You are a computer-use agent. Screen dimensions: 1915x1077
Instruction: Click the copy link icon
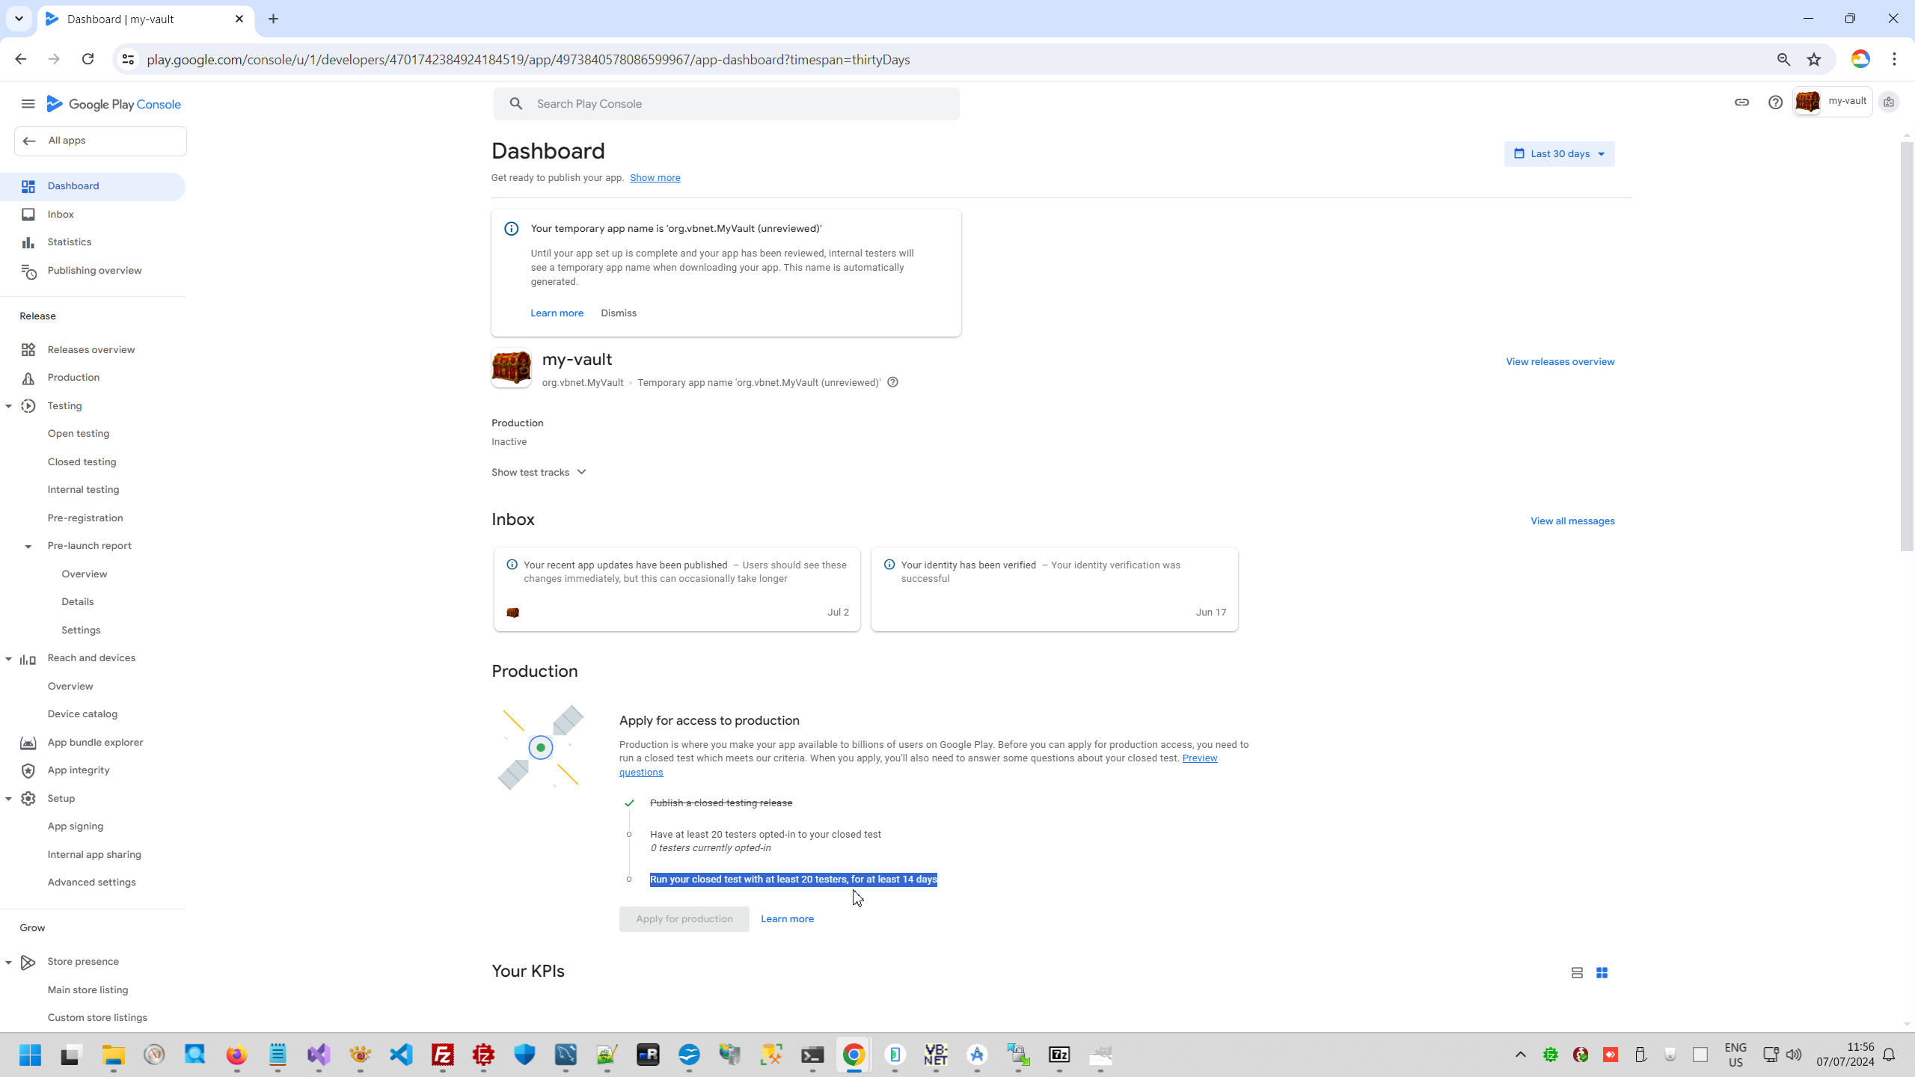click(x=1741, y=102)
